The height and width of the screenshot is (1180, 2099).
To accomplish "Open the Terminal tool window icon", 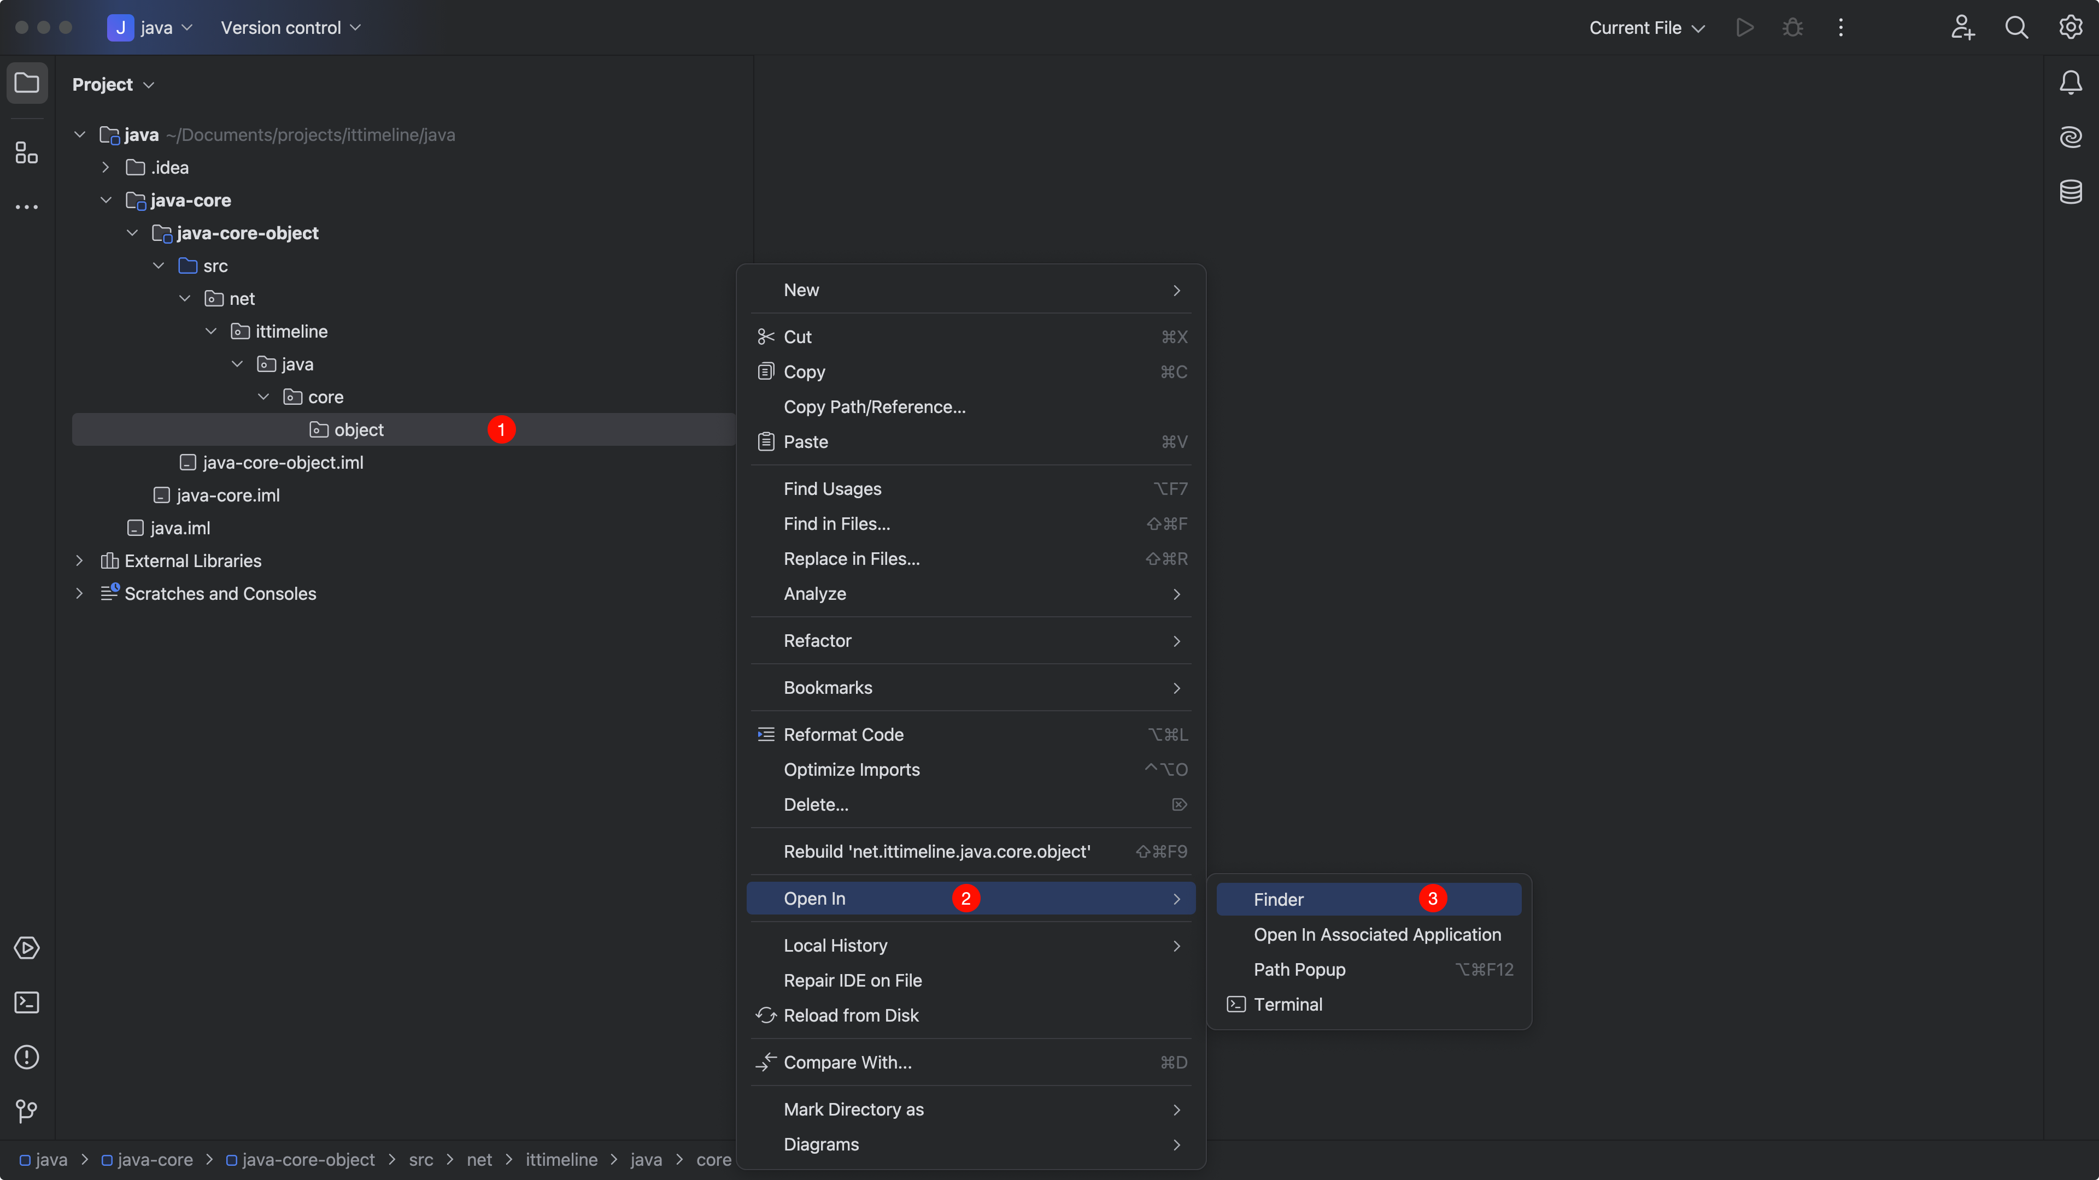I will click(27, 1002).
